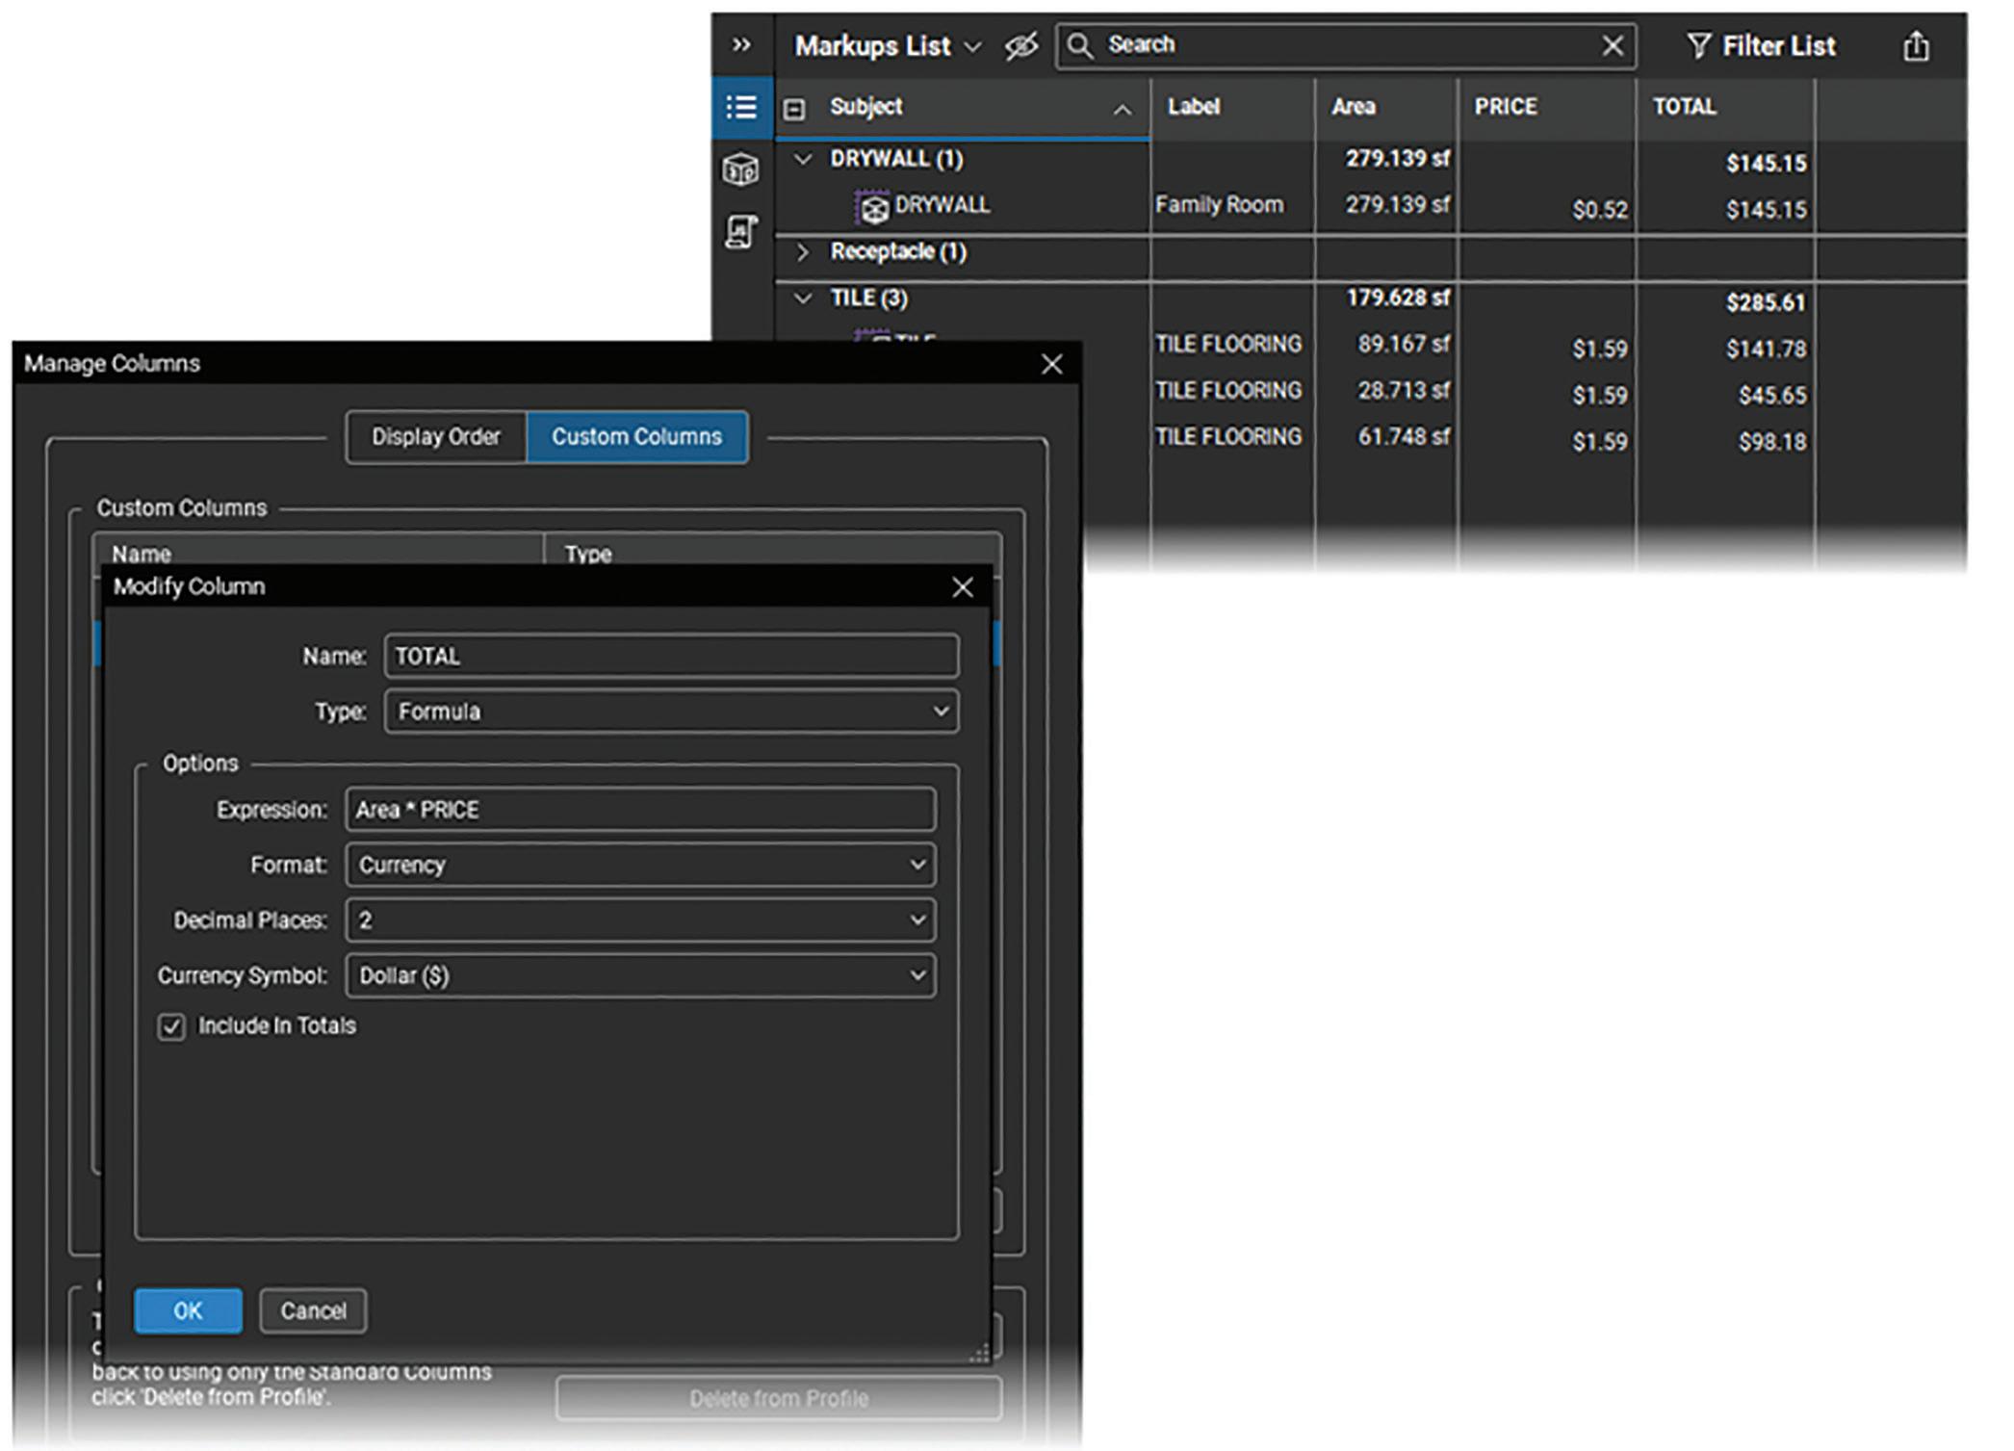Click the export markups icon

[x=1916, y=45]
